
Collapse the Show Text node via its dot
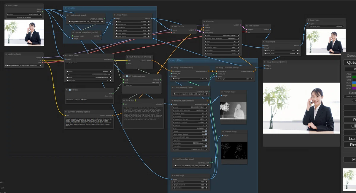(x=124, y=100)
